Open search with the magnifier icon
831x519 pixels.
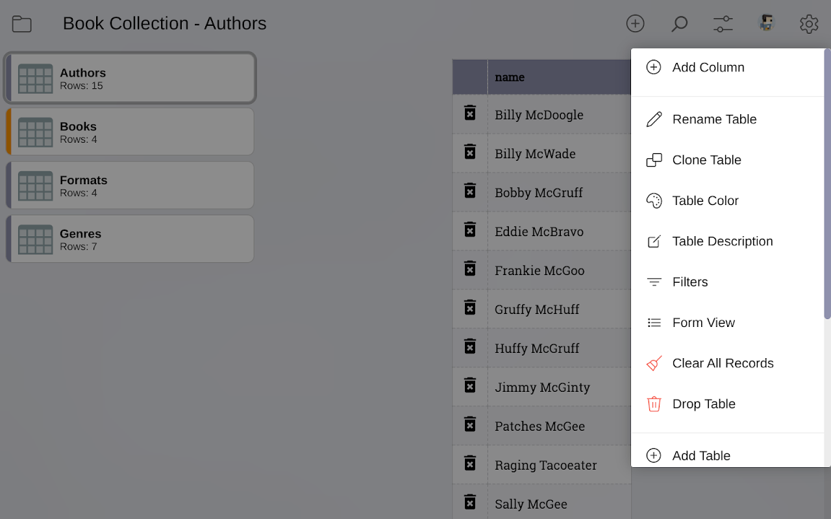679,24
